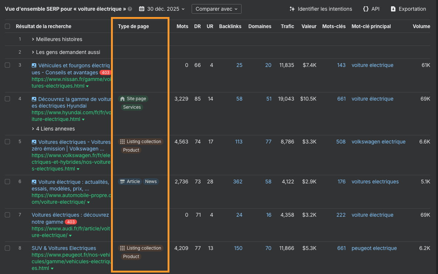Click the image icon next to the Nissan result
The image size is (438, 274).
coord(34,65)
